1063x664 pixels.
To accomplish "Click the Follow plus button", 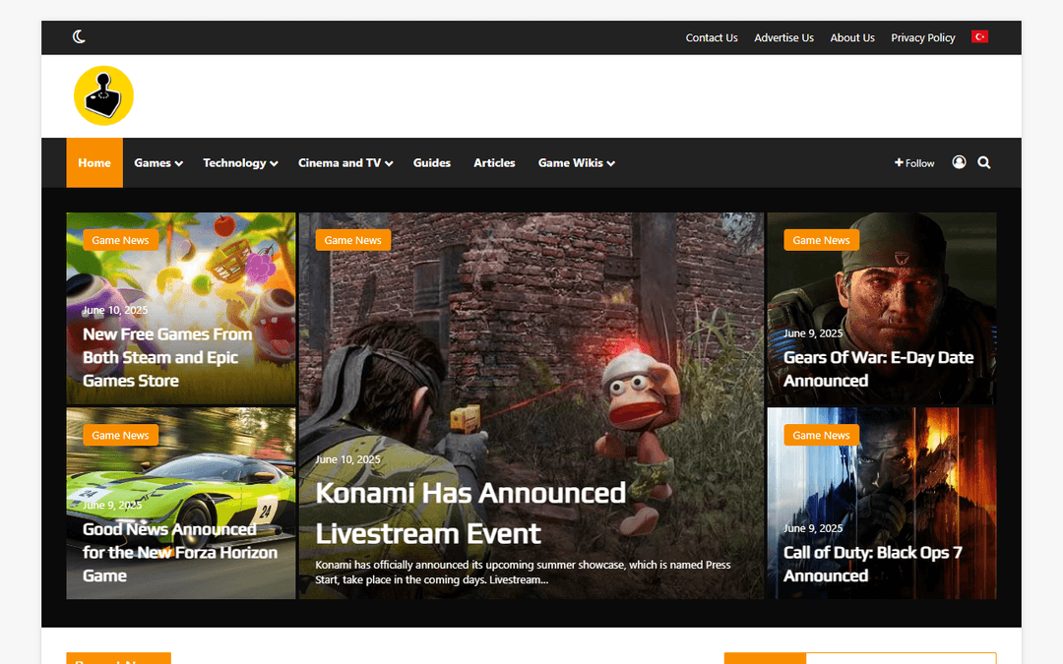I will [x=913, y=162].
